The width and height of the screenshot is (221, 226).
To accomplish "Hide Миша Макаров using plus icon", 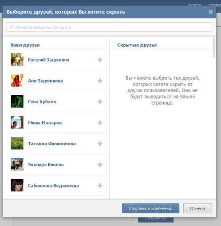I will [x=100, y=123].
